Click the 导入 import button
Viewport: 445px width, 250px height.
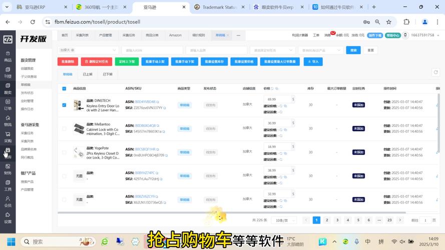(x=313, y=61)
